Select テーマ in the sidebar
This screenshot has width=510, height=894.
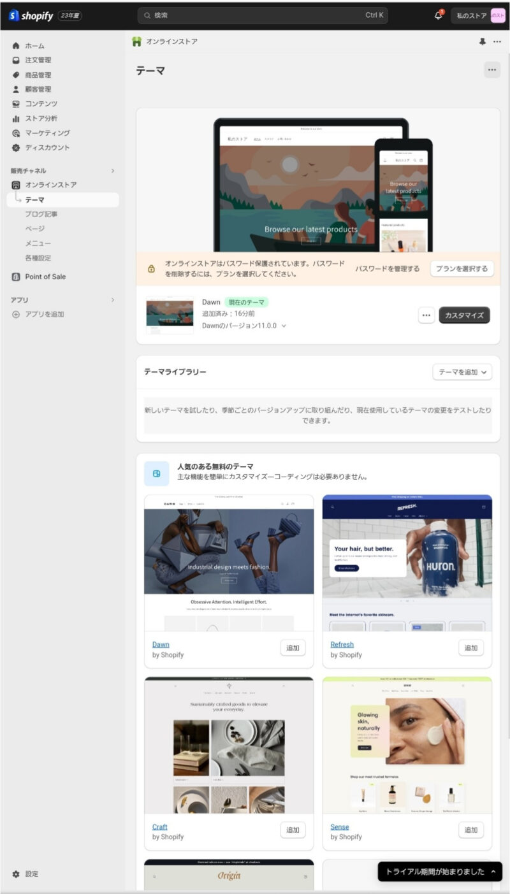point(62,199)
